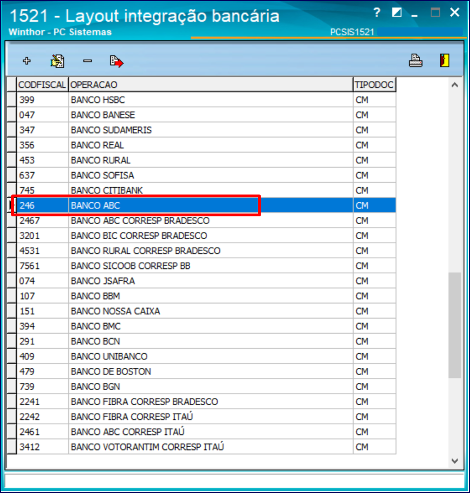This screenshot has height=493, width=470.
Task: Sort by the TIPODOC column header
Action: (x=374, y=84)
